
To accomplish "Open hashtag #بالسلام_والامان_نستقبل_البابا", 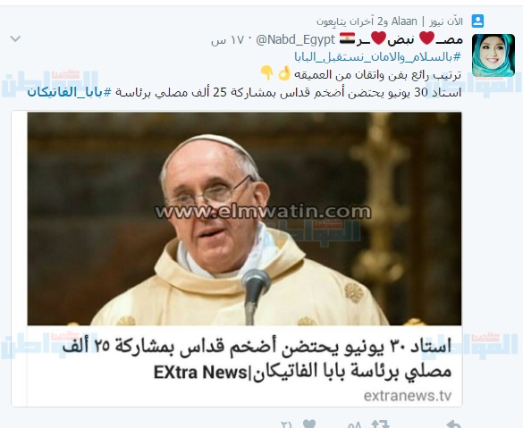I will coord(377,57).
